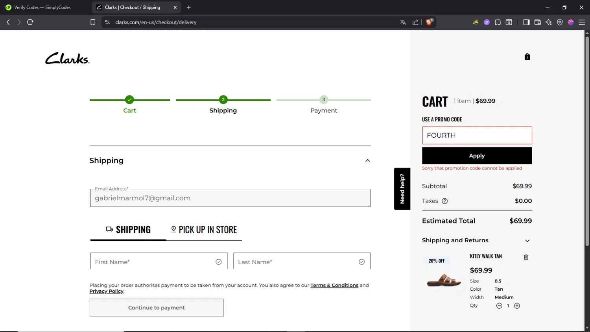
Task: Click the KITLY WALK TAN product name
Action: (486, 256)
